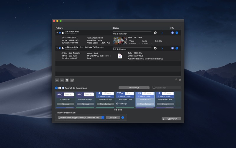Uncheck the Led Zeppelin file checkbox
Image resolution: width=236 pixels, height=148 pixels.
[60, 48]
